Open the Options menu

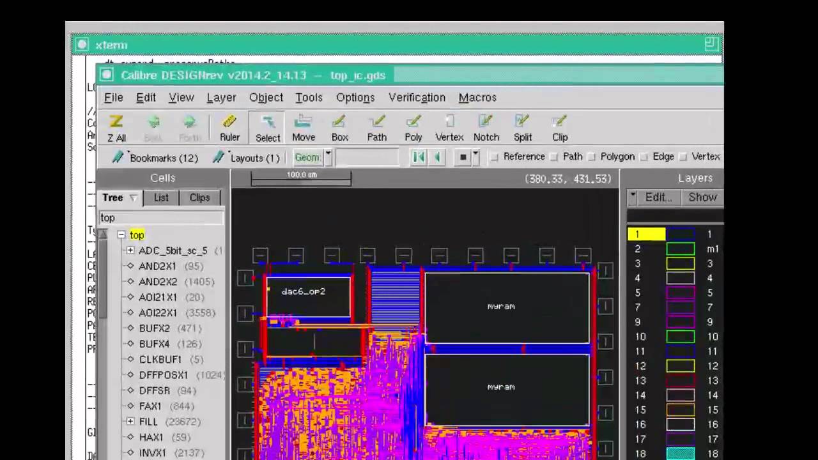355,97
